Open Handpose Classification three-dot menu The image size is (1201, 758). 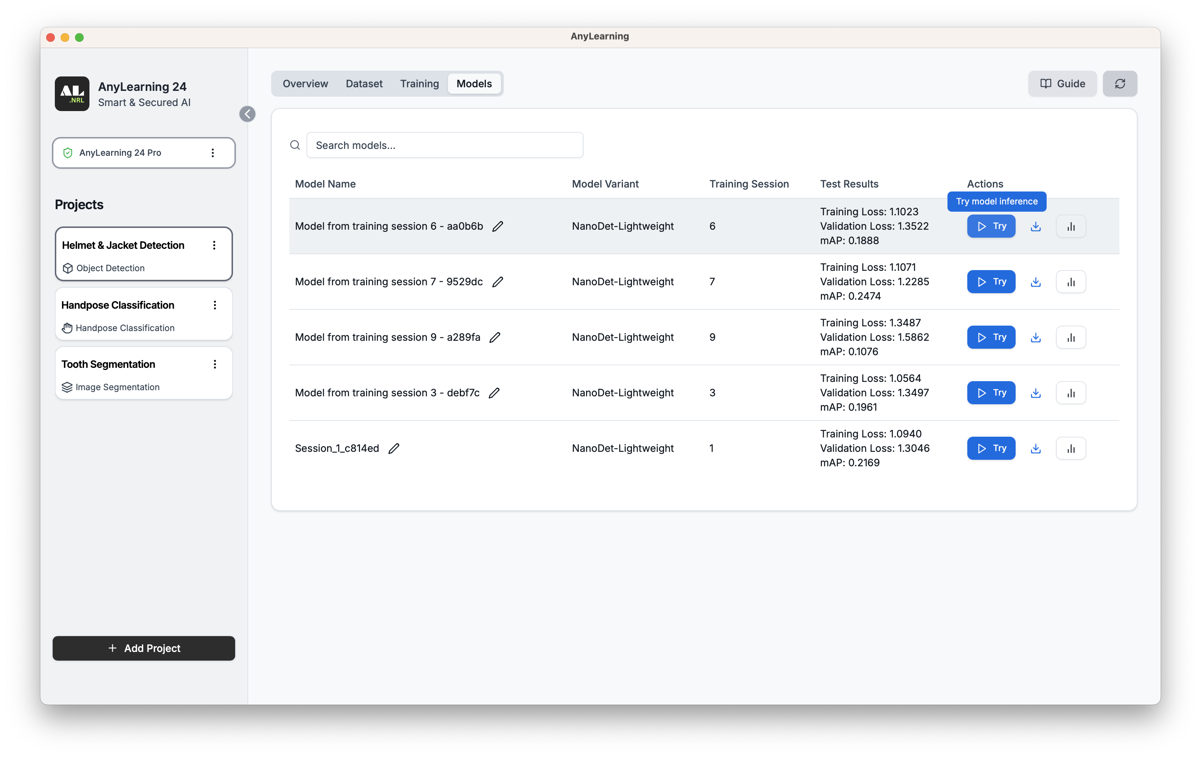coord(215,305)
